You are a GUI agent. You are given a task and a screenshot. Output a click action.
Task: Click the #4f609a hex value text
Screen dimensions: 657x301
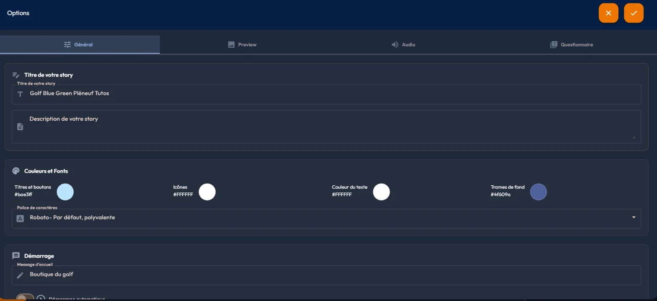pos(500,195)
